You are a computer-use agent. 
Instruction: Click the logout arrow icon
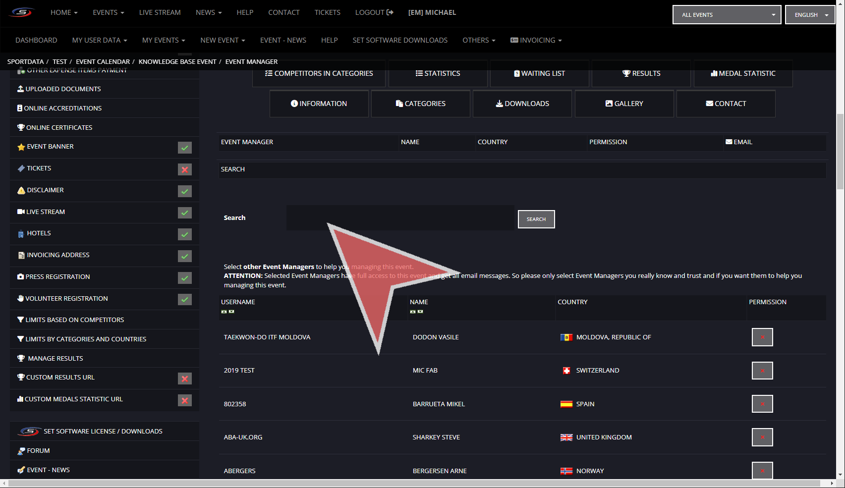coord(390,12)
